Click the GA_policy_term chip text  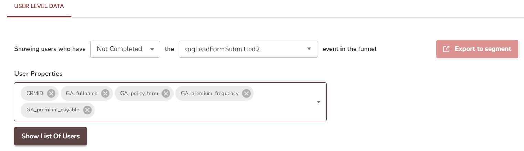pos(139,94)
